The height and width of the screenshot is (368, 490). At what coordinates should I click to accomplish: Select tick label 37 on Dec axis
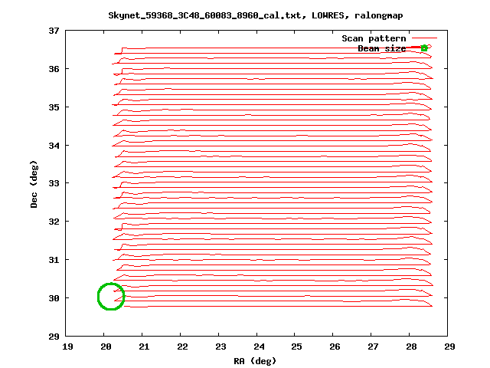(54, 31)
